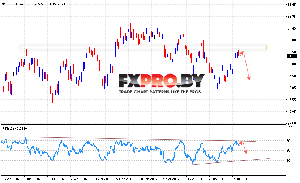300x183 pixels.
Task: Select the 59.95 price axis label
Action: [x=292, y=17]
